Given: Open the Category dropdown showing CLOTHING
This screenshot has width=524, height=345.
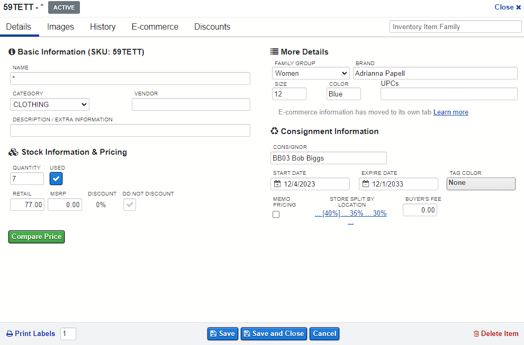Looking at the screenshot, I should point(50,104).
